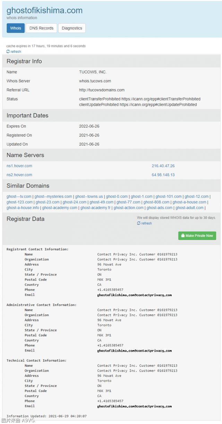The image size is (222, 424).
Task: Click the refresh icon under cache expiry
Action: point(8,51)
